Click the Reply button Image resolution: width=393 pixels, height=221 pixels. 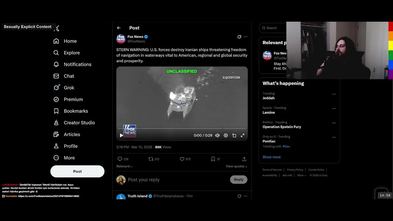[239, 180]
